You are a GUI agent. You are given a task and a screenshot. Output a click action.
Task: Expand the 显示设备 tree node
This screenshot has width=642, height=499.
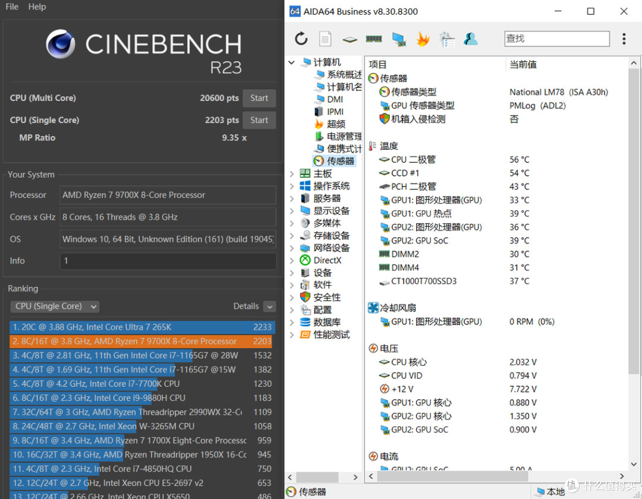291,211
